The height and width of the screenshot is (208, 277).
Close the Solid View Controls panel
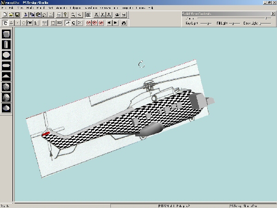273,12
